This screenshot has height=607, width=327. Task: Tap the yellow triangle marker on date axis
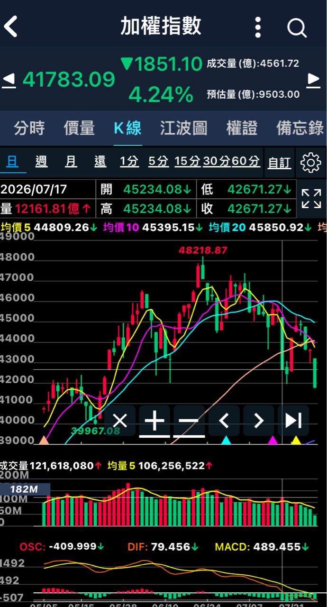pyautogui.click(x=296, y=441)
